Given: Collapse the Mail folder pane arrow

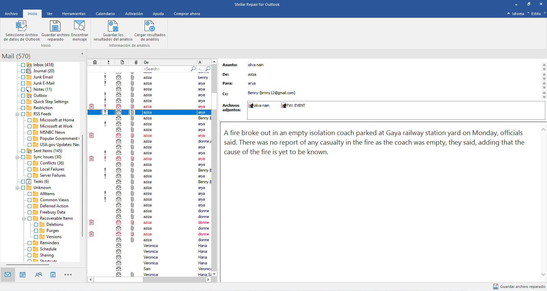Looking at the screenshot, I should point(82,54).
